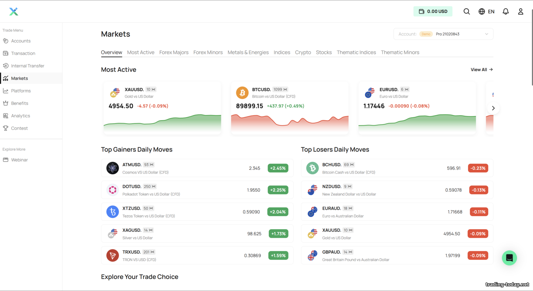Click the globe language icon
This screenshot has height=291, width=533.
[x=481, y=11]
